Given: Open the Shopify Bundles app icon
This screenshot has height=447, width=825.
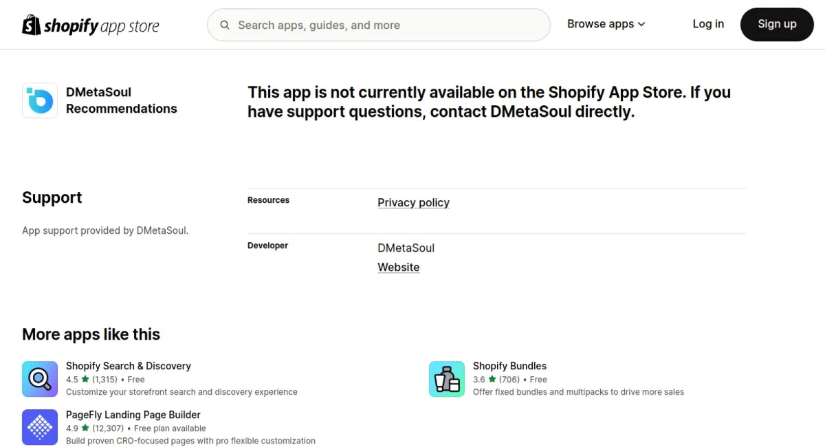Looking at the screenshot, I should [447, 379].
